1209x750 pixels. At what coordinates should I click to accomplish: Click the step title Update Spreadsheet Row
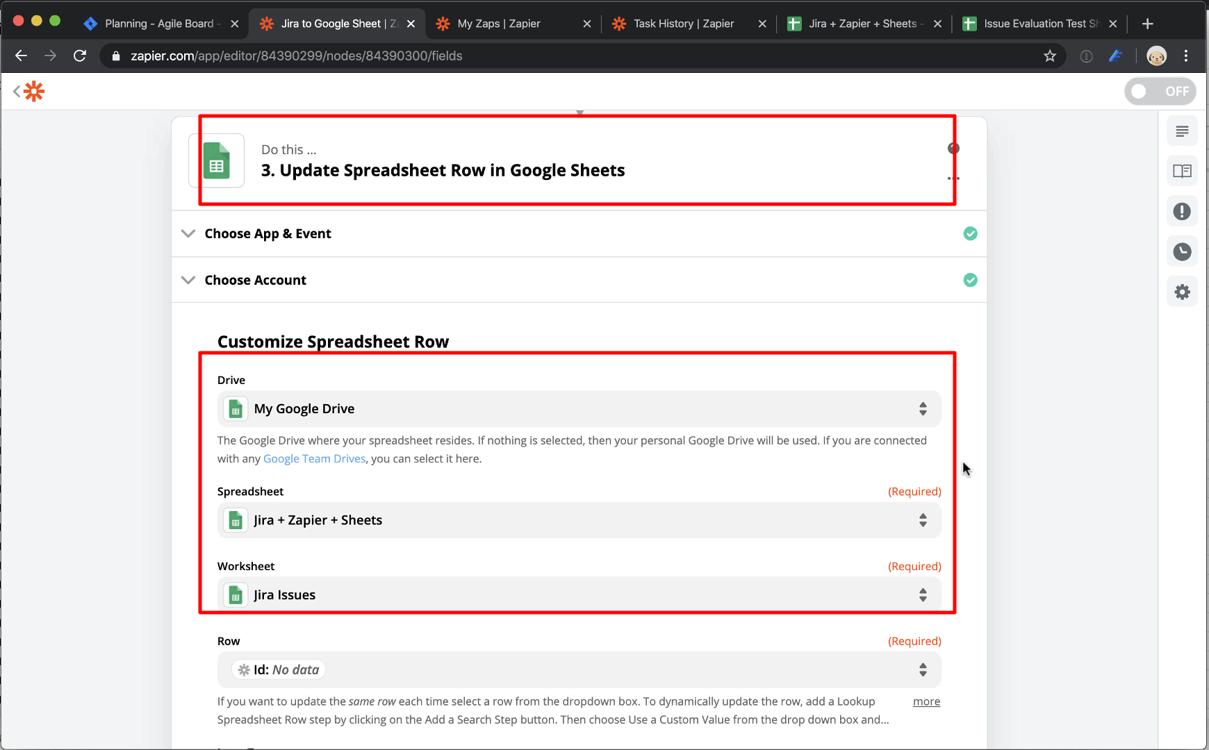(443, 170)
